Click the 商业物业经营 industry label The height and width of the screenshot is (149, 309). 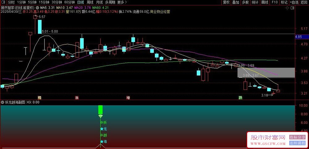[160, 12]
